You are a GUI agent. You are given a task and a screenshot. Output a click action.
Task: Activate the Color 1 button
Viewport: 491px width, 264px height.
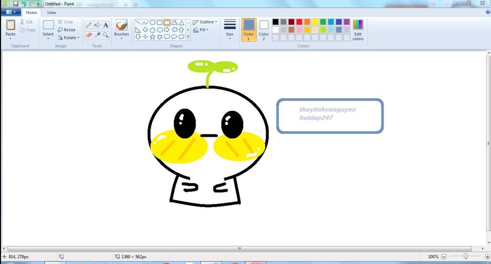pyautogui.click(x=249, y=30)
